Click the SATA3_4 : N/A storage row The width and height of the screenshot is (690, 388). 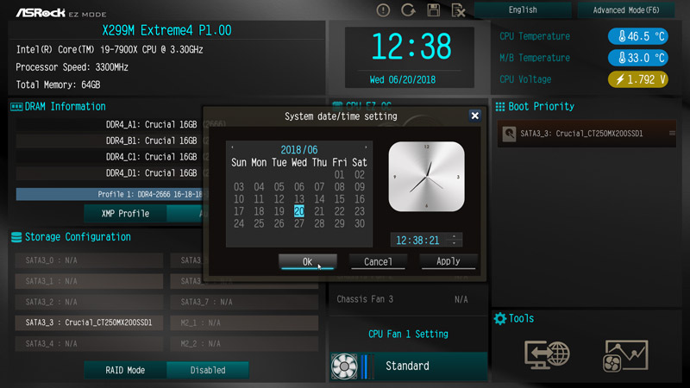pos(89,343)
